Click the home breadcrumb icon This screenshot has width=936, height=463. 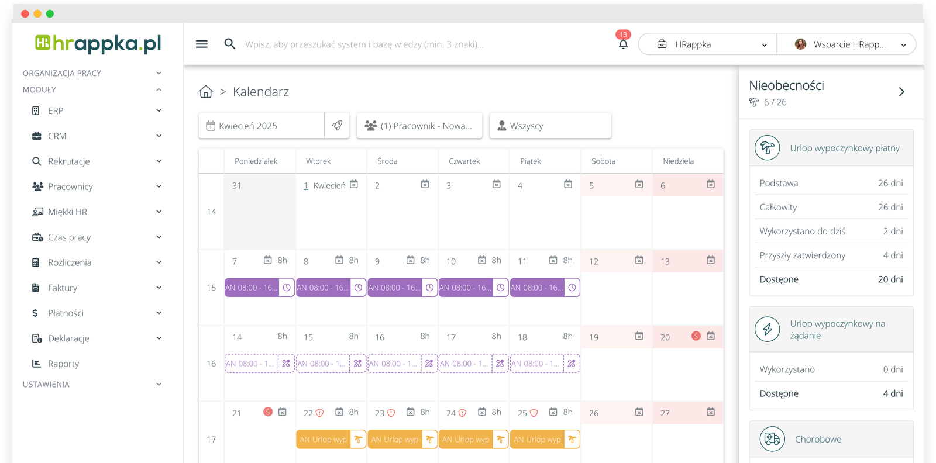click(205, 92)
